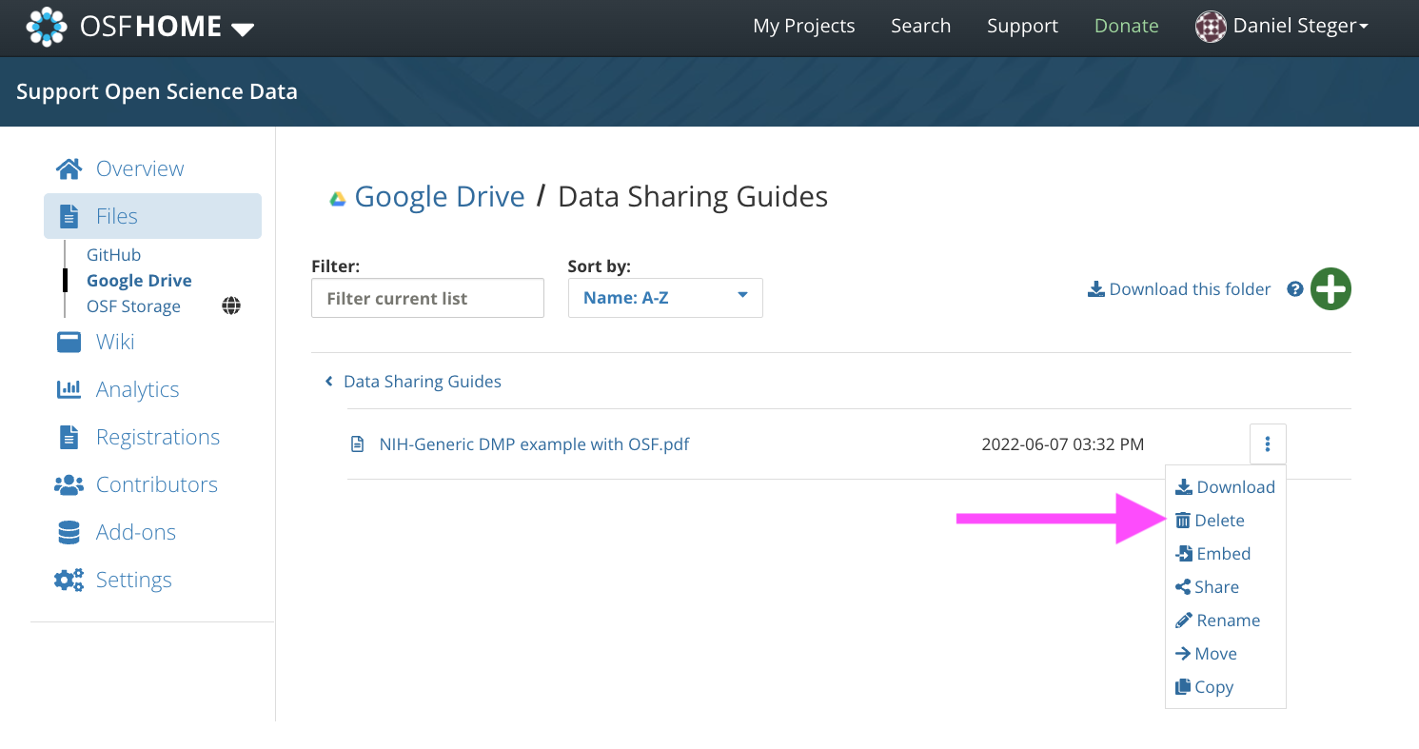Toggle the three-dot file options menu

click(1268, 443)
